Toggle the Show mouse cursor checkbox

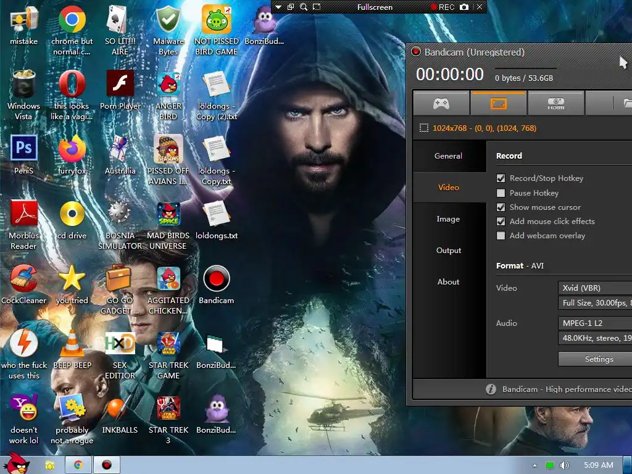point(501,207)
